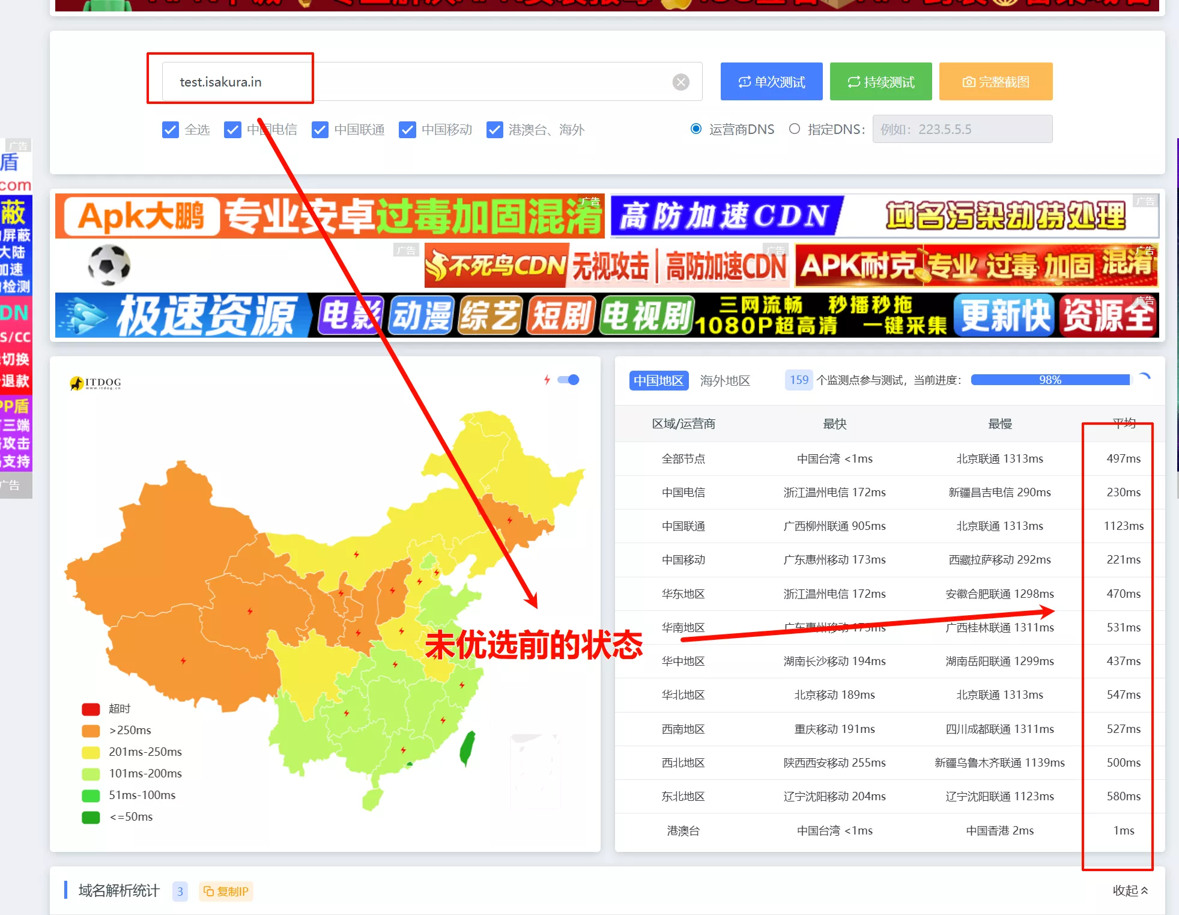The width and height of the screenshot is (1179, 915).
Task: Uncheck the 中国联通 checkbox
Action: tap(320, 130)
